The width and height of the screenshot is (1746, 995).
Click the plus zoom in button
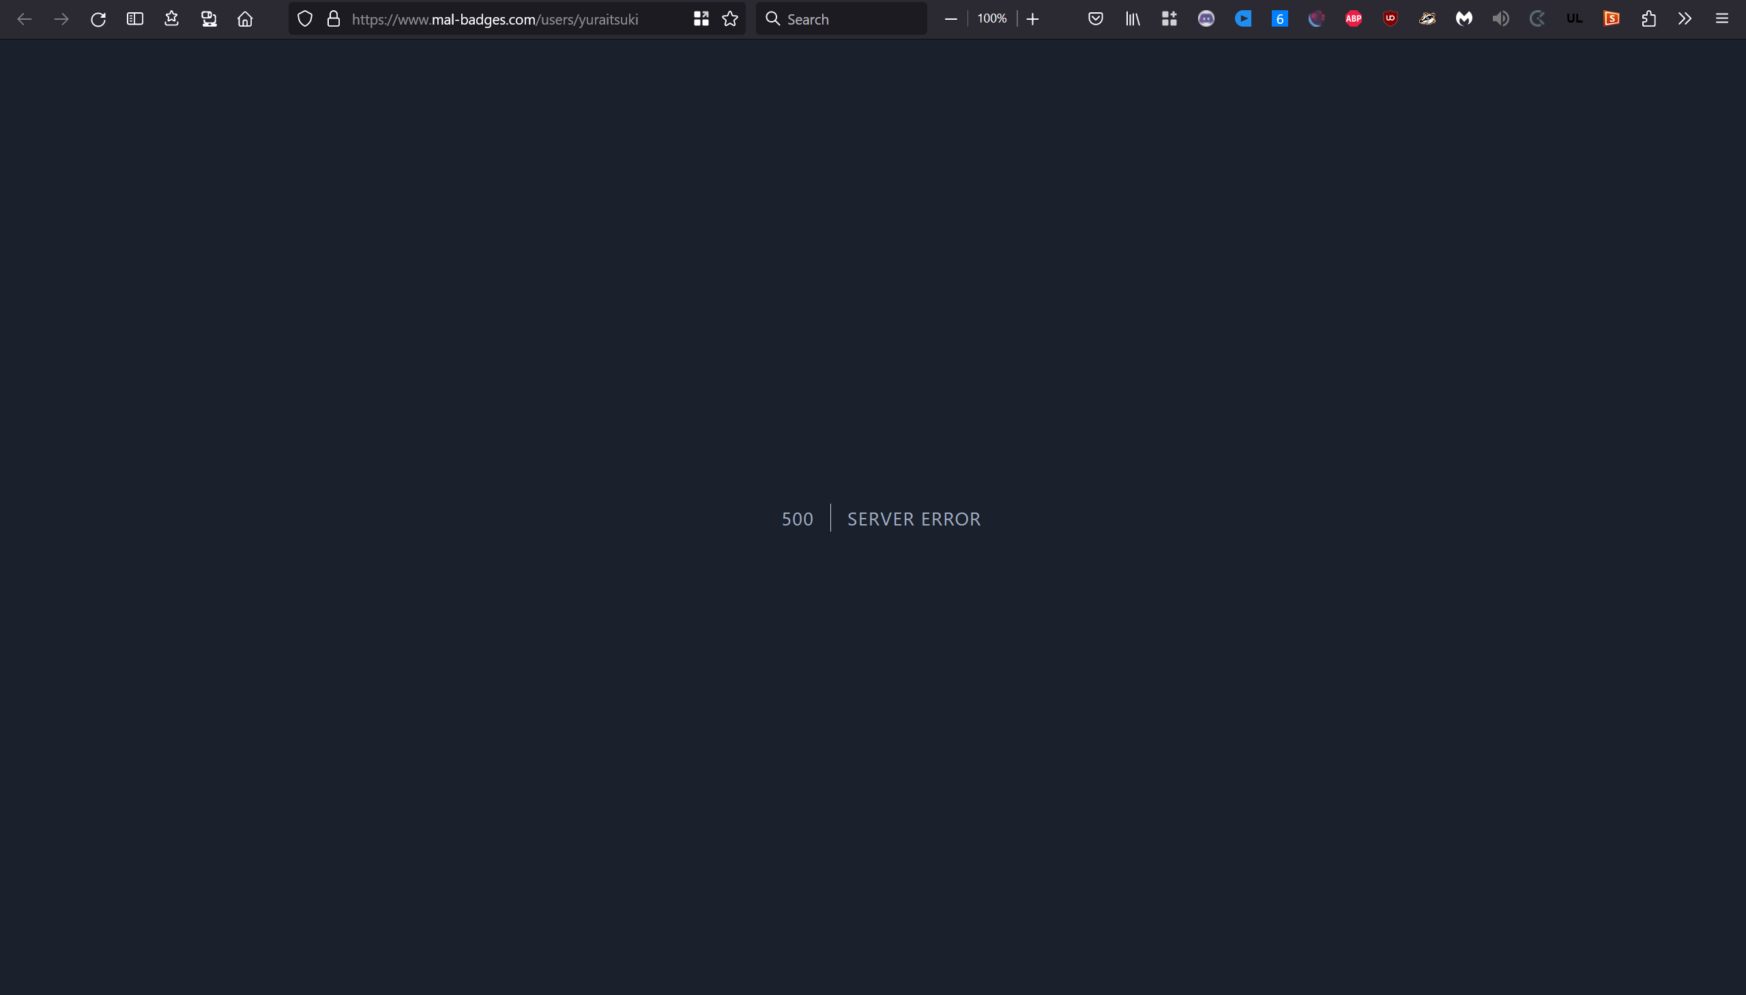pos(1033,19)
